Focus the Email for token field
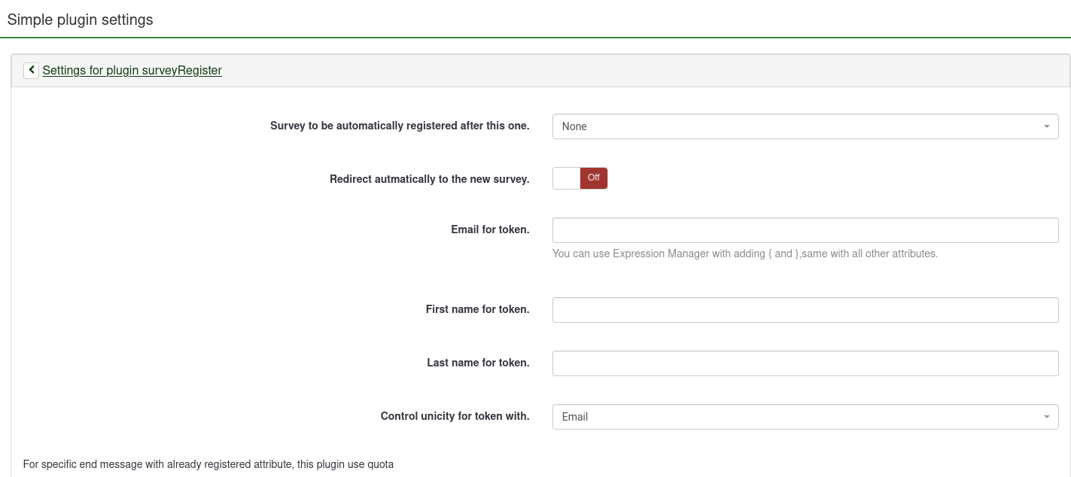This screenshot has width=1071, height=477. coord(805,230)
